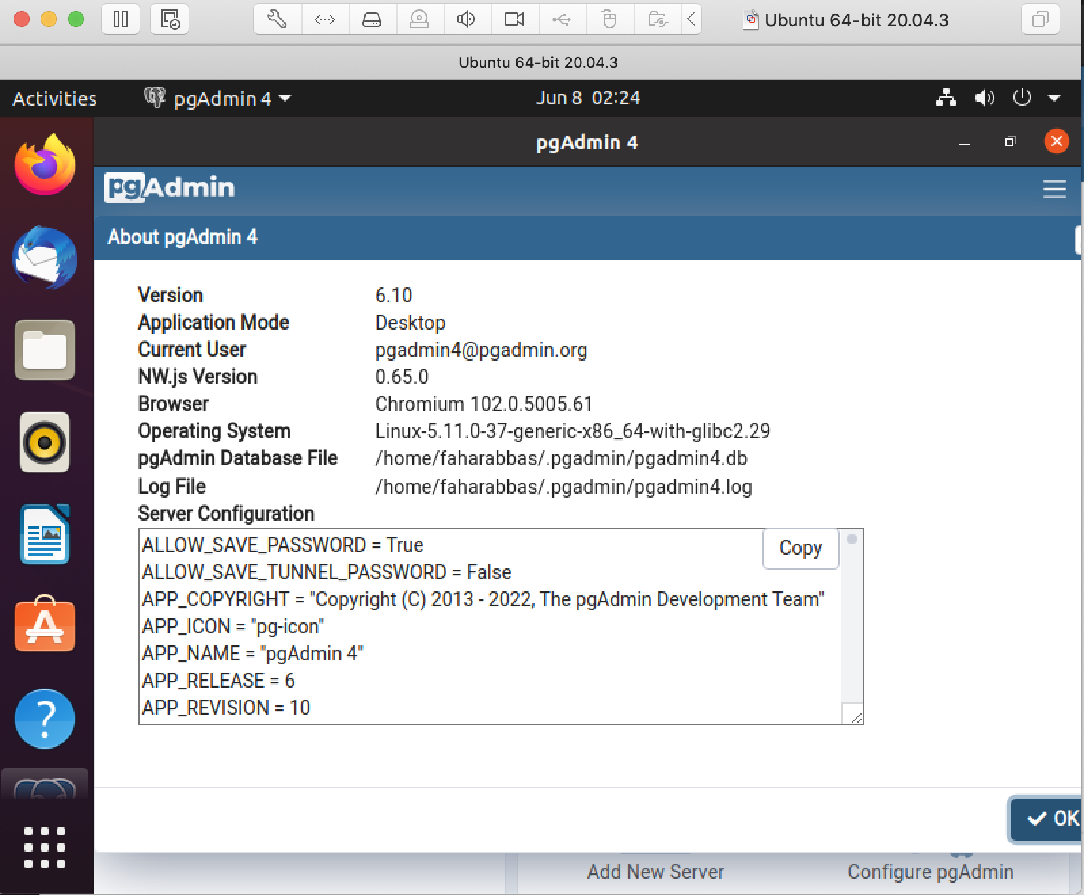
Task: Click the camera icon in VM toolbar
Action: coord(514,19)
